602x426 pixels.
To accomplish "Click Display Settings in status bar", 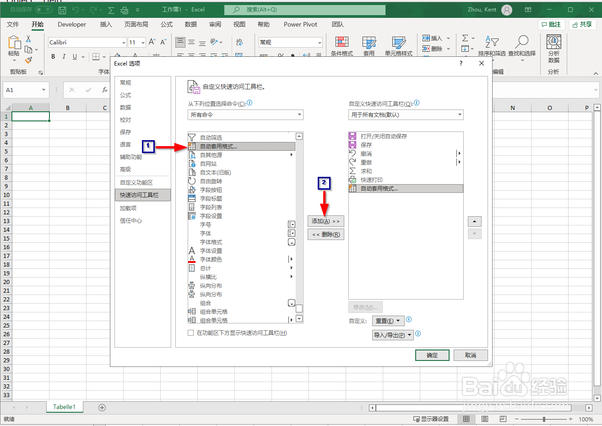I will click(431, 419).
